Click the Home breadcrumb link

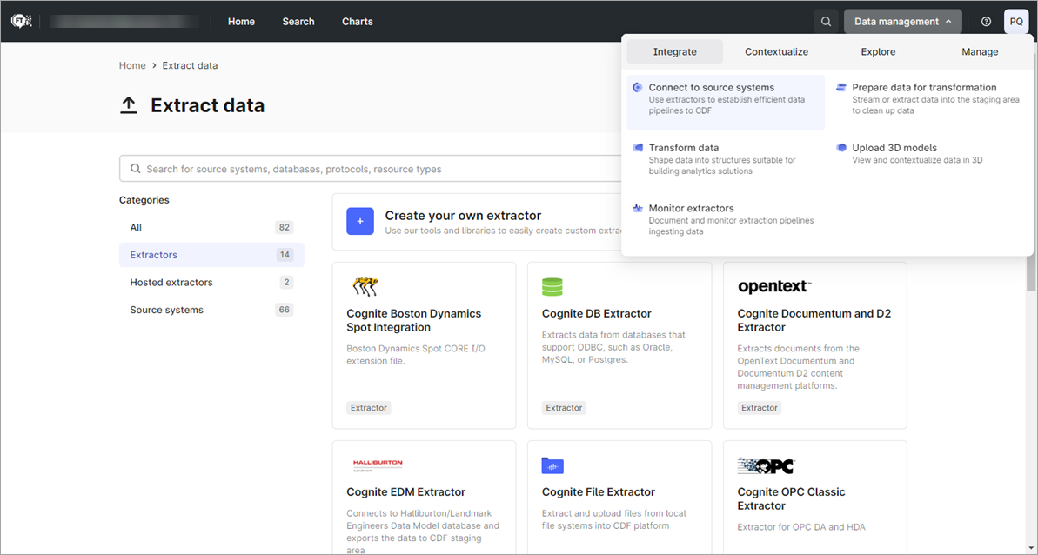132,65
